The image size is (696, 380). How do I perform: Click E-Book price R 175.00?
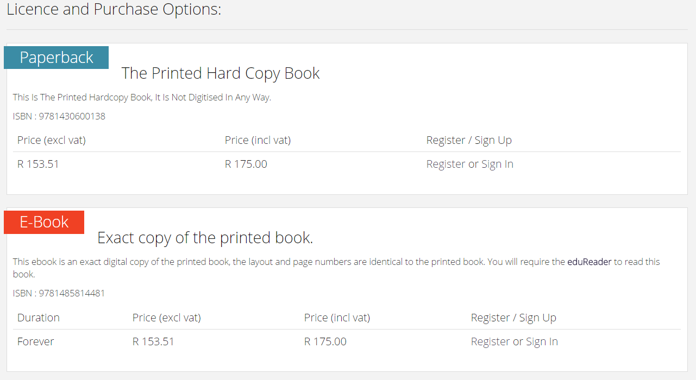click(325, 341)
